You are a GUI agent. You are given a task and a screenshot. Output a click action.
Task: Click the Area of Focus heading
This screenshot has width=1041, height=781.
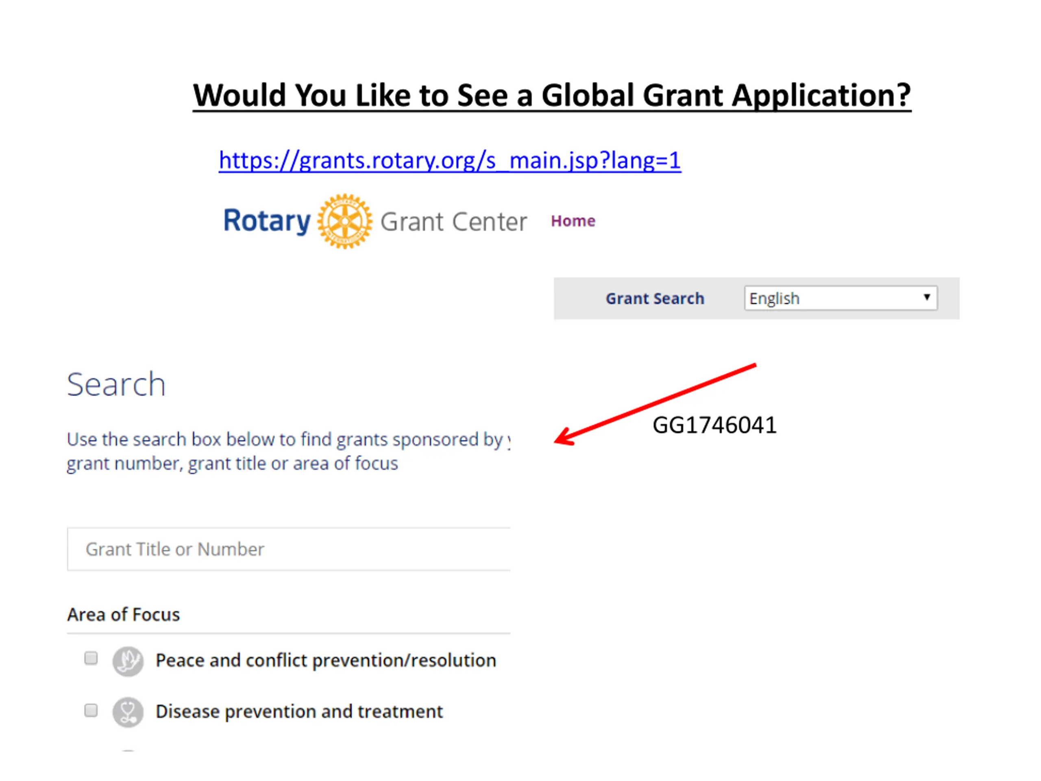pyautogui.click(x=123, y=614)
